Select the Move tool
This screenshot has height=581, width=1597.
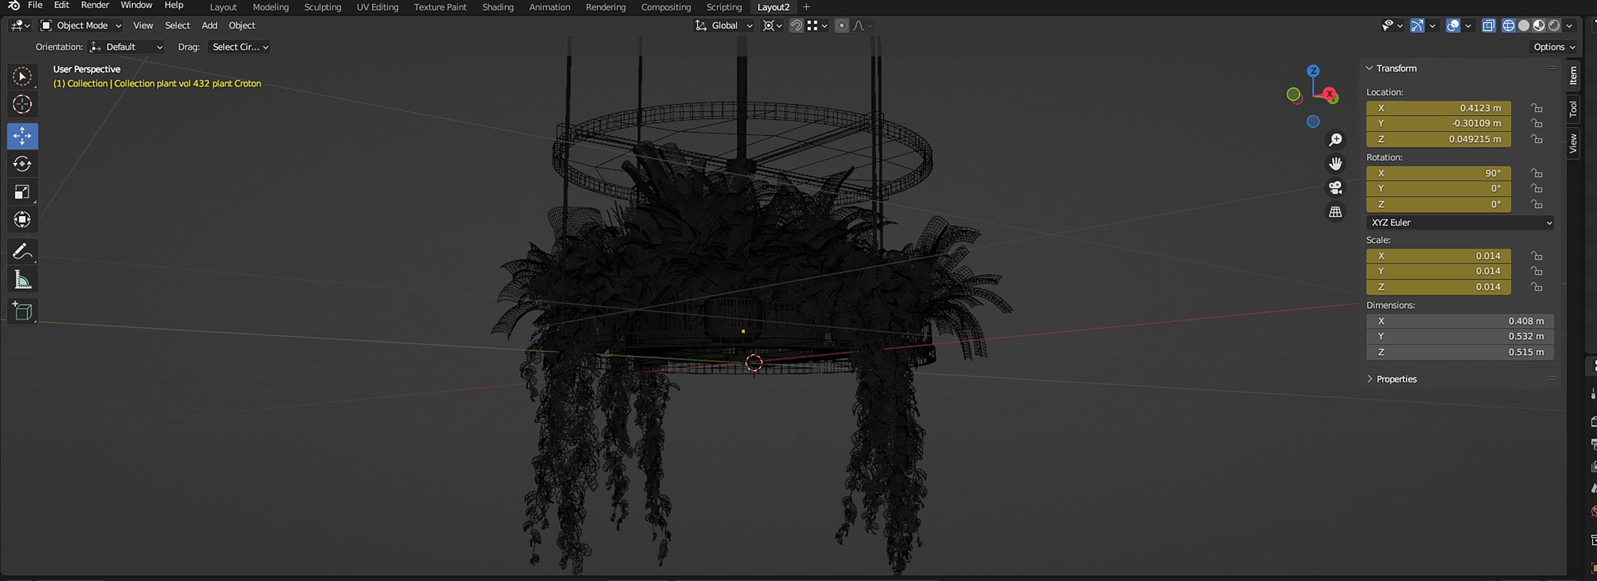(x=22, y=136)
